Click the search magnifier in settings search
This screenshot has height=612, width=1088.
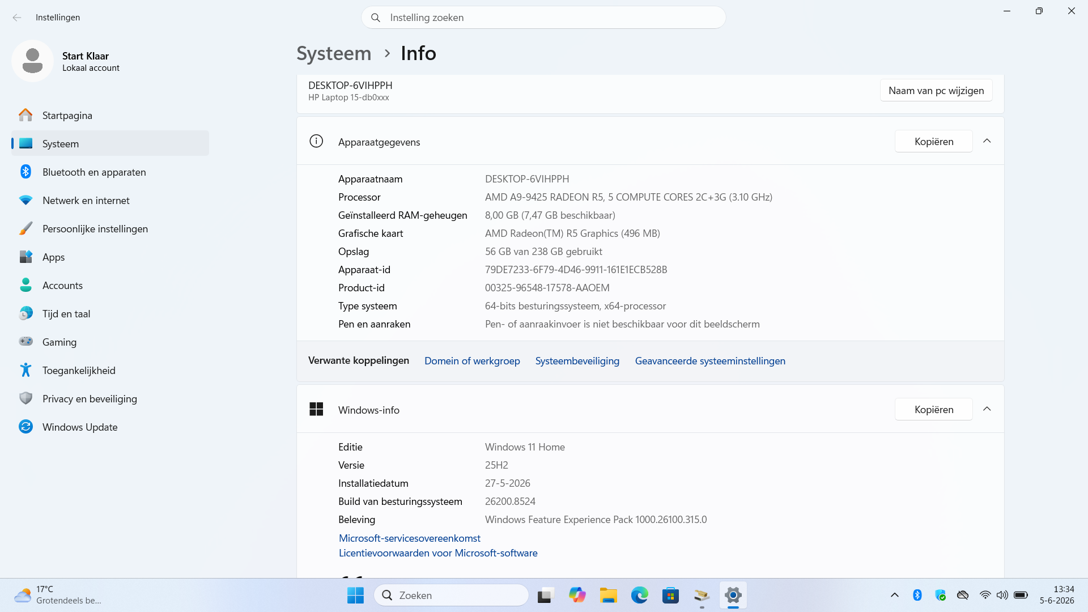[x=376, y=18]
